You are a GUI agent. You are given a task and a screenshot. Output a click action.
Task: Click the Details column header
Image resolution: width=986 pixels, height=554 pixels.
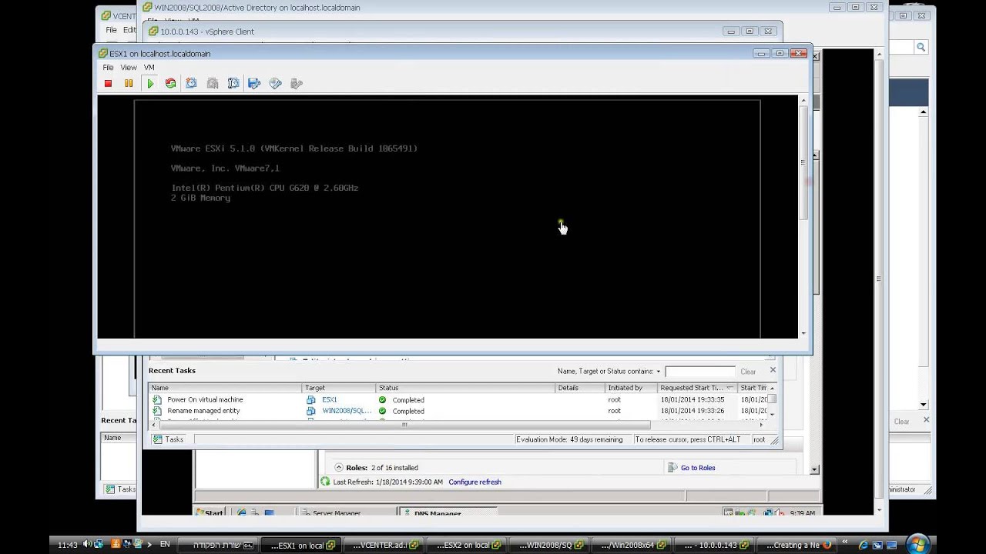[579, 388]
